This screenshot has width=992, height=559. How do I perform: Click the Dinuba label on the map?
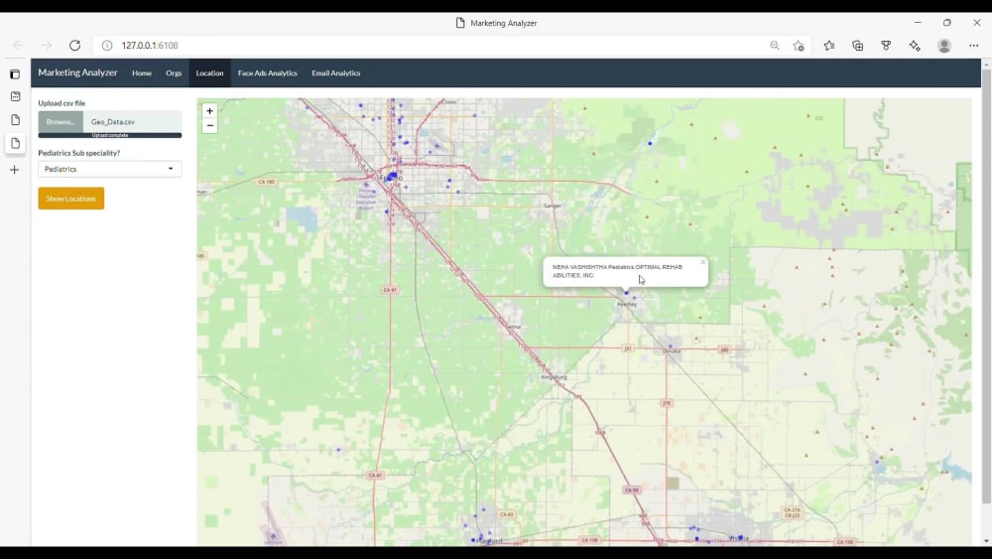pyautogui.click(x=672, y=351)
